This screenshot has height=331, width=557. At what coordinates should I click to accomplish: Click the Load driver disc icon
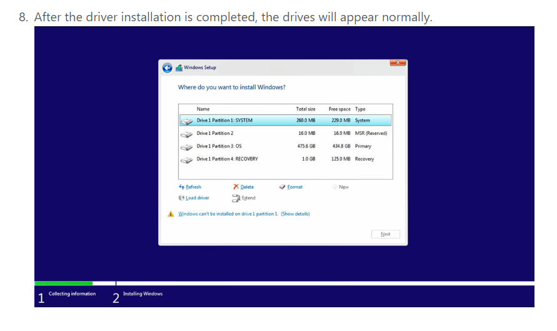(181, 197)
